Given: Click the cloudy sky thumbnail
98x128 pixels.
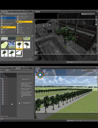Looking at the screenshot, I should 12,45.
